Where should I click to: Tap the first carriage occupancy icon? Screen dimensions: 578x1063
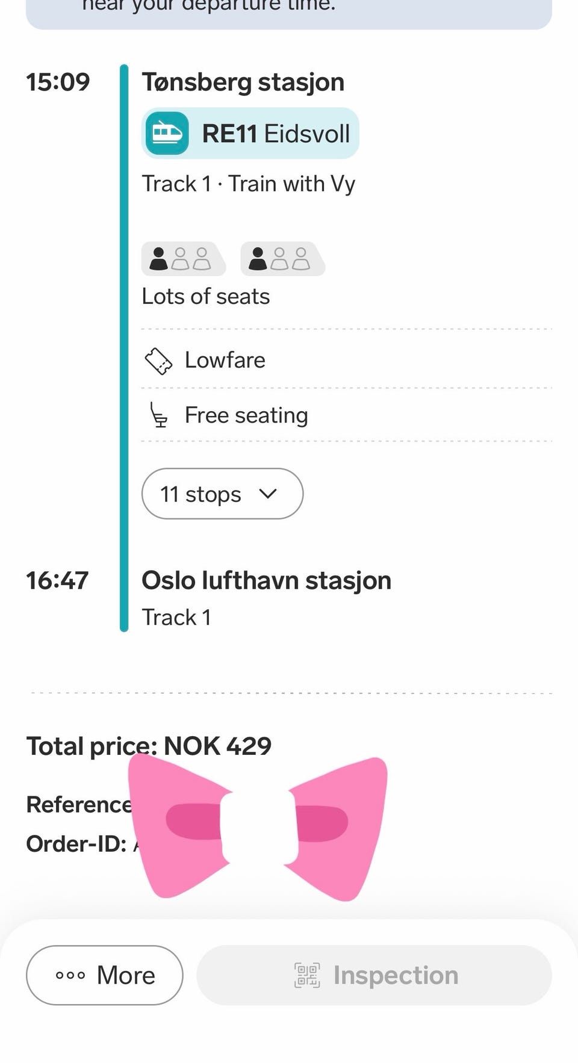[183, 259]
